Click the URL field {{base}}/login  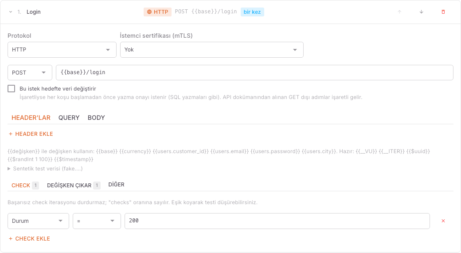tap(254, 72)
